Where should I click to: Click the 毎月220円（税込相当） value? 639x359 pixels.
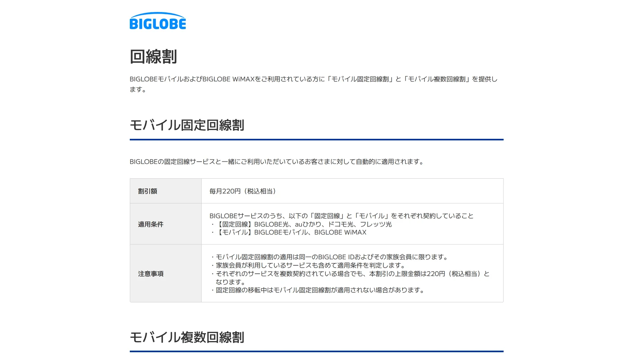[244, 191]
